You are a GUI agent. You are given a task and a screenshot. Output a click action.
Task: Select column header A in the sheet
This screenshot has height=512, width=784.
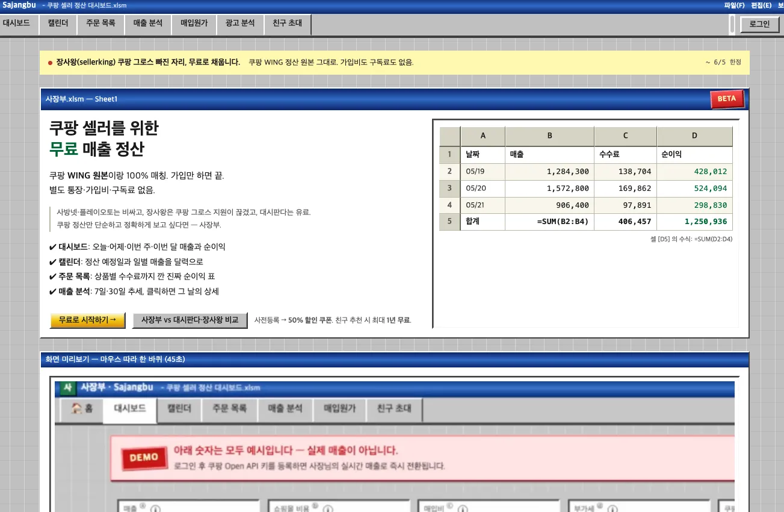[x=483, y=136]
